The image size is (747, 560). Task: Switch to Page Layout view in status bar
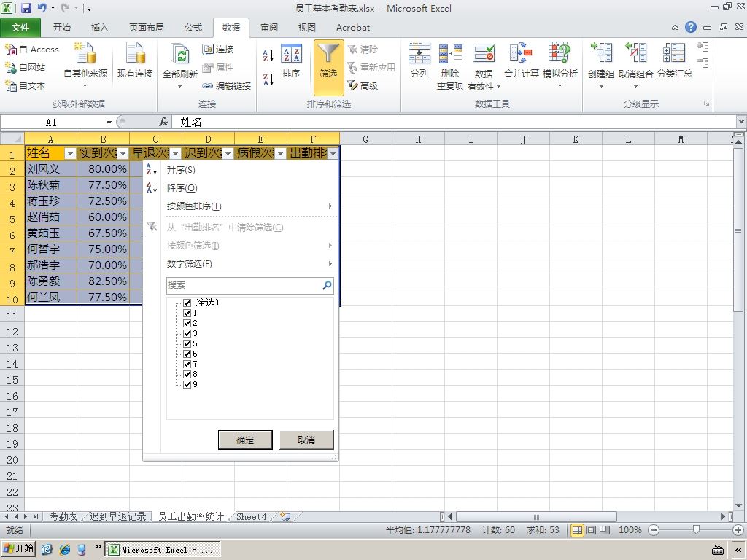pyautogui.click(x=591, y=530)
